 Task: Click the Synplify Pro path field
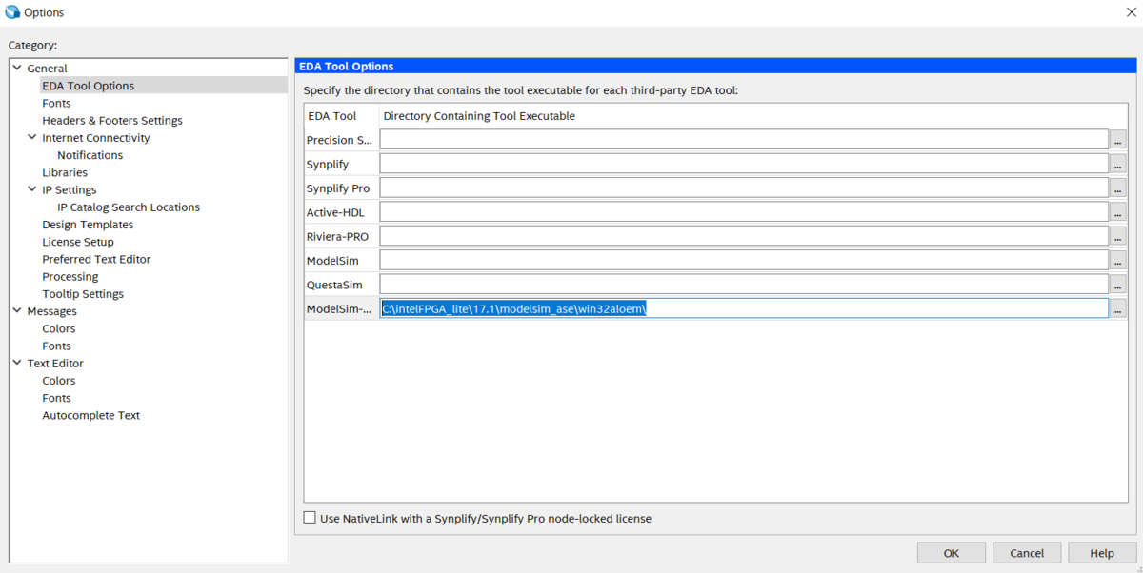click(x=744, y=188)
